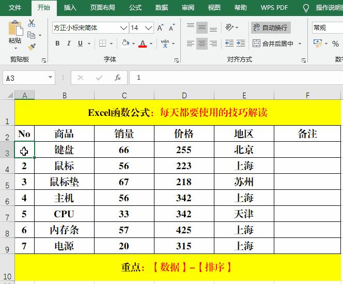The height and width of the screenshot is (284, 343).
Task: Click the Paste clipboard icon
Action: coord(15,31)
